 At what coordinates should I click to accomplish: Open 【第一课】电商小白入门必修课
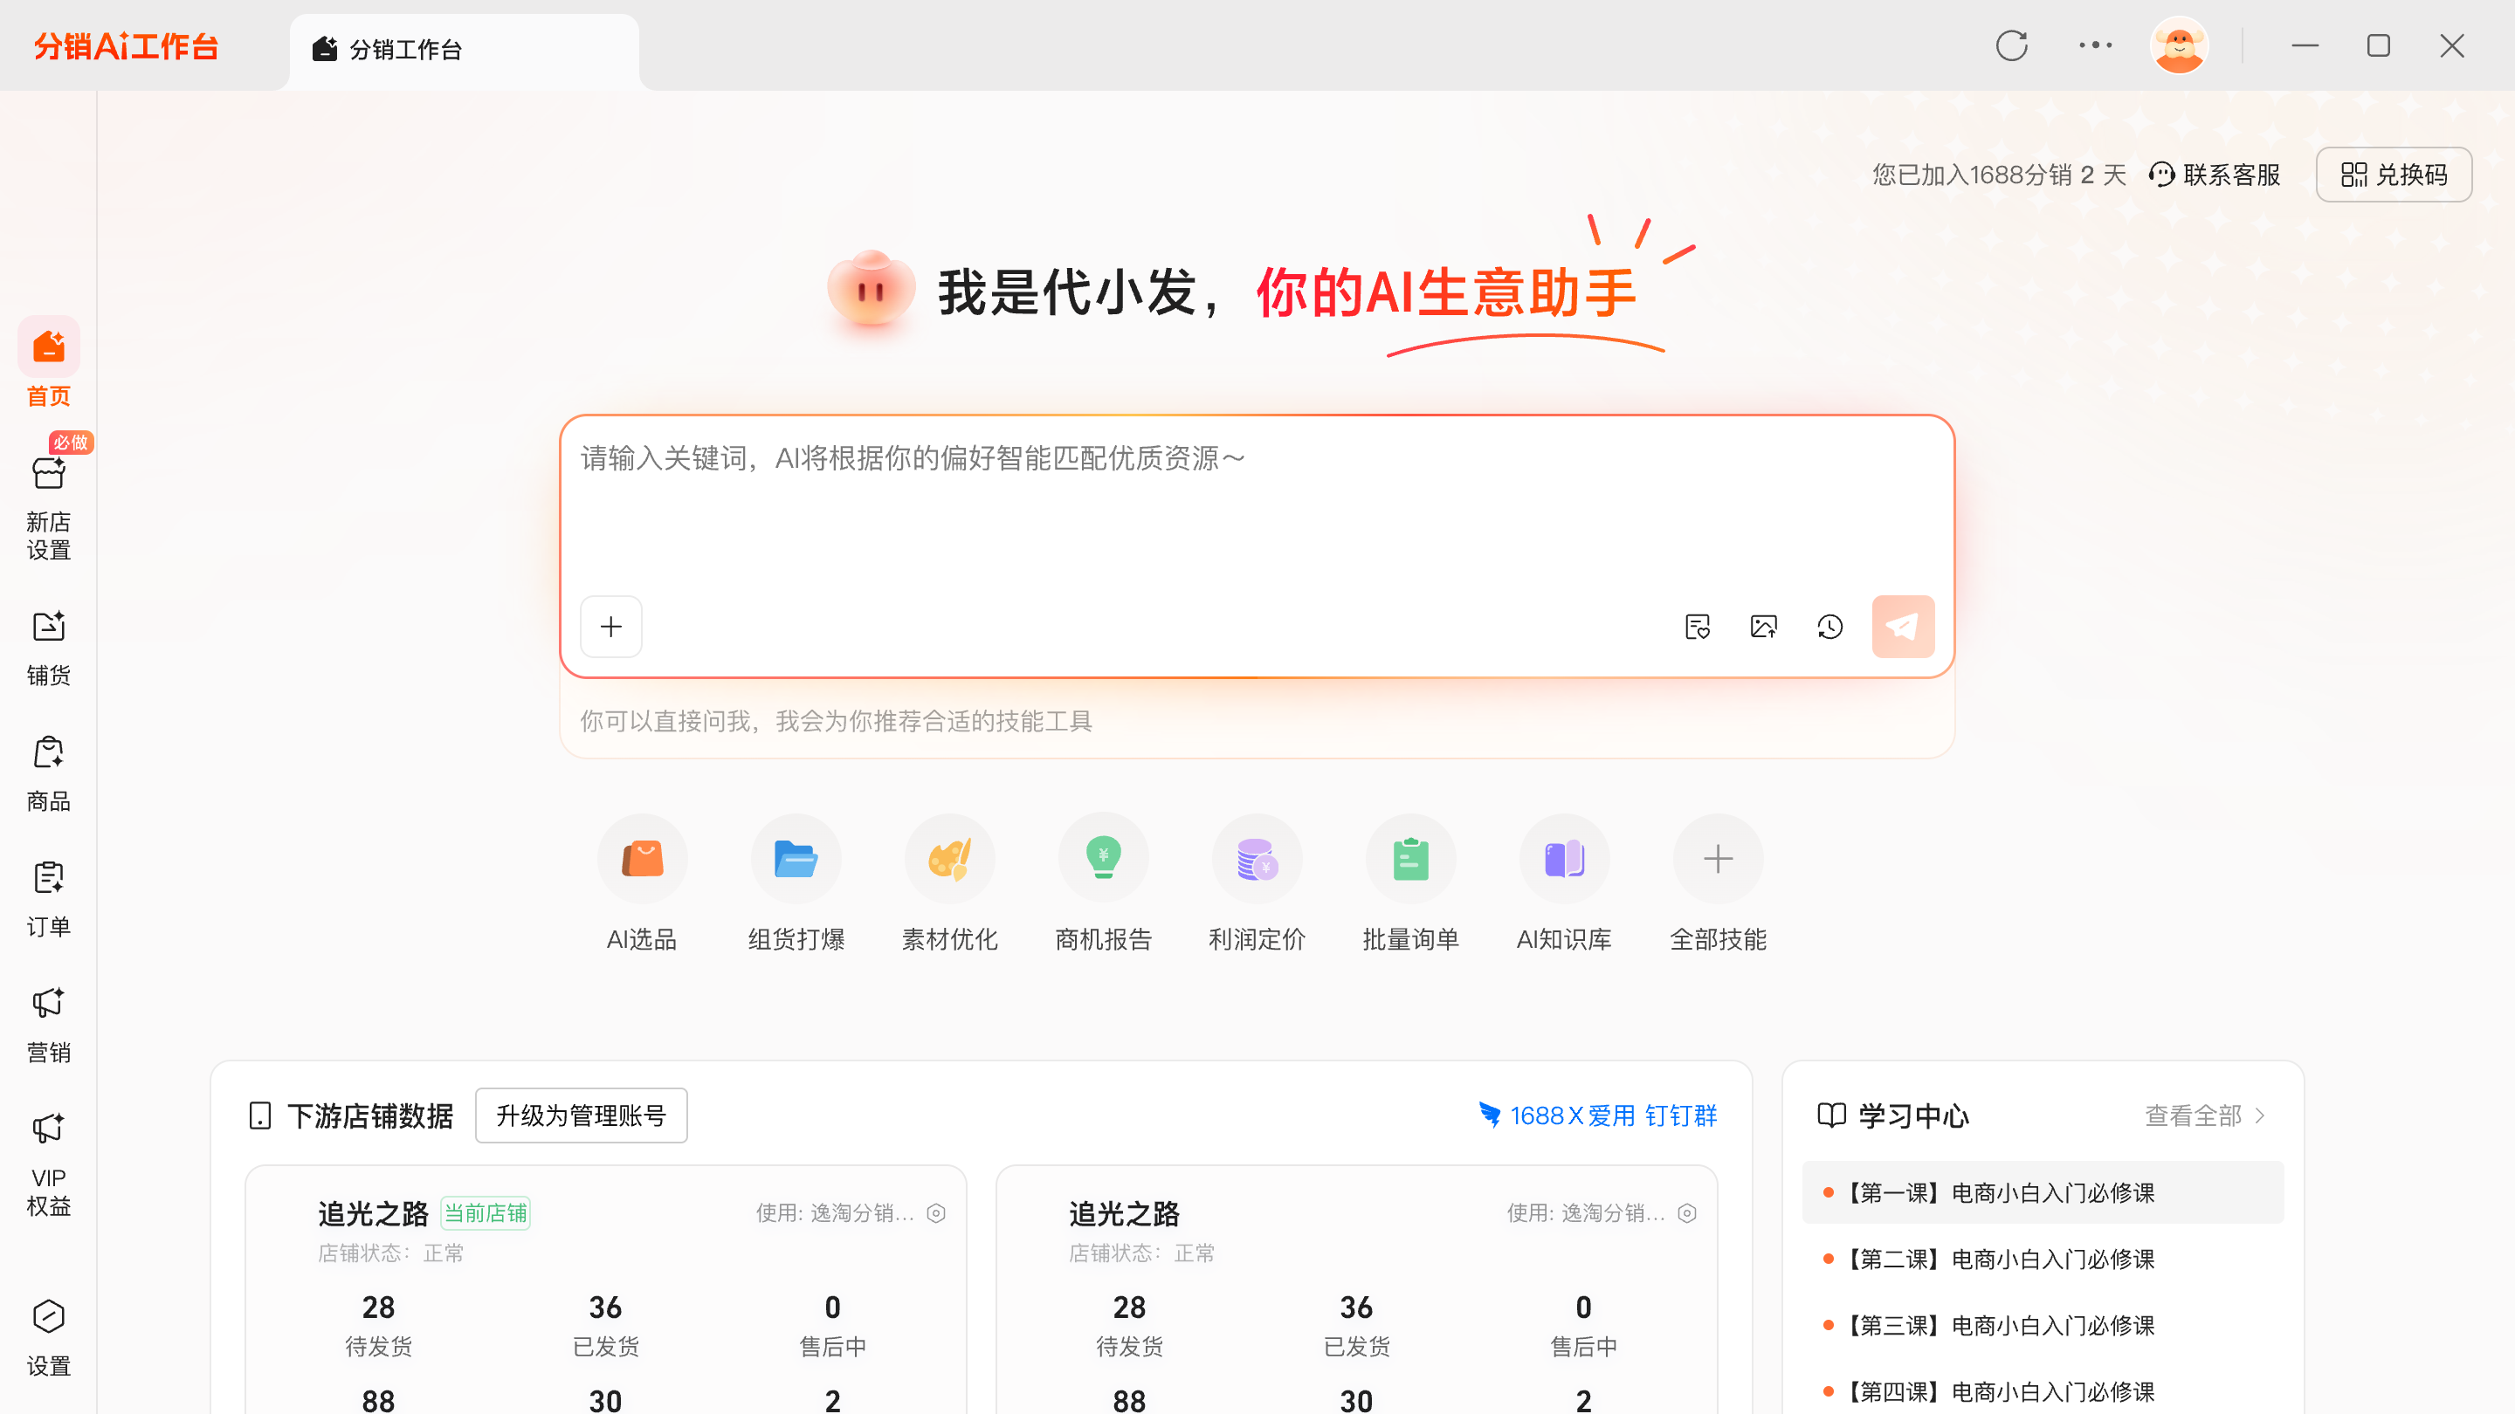point(2043,1192)
